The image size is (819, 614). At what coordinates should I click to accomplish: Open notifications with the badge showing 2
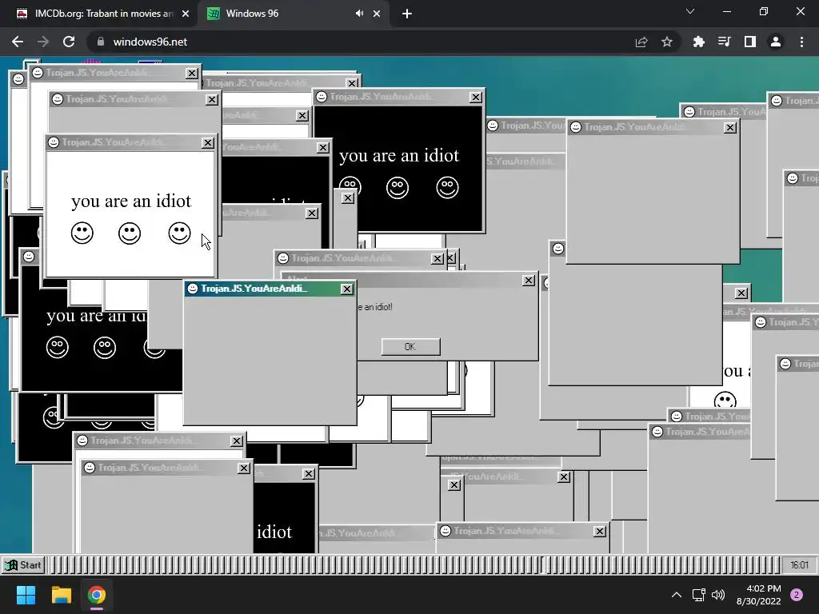(x=797, y=595)
